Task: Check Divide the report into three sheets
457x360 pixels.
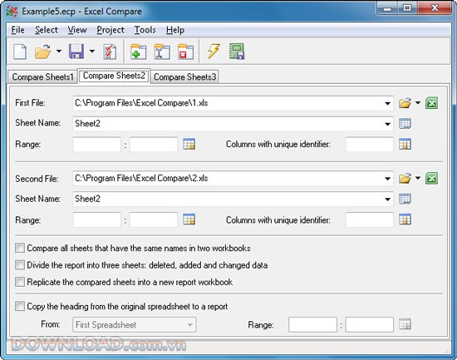Action: [x=20, y=265]
